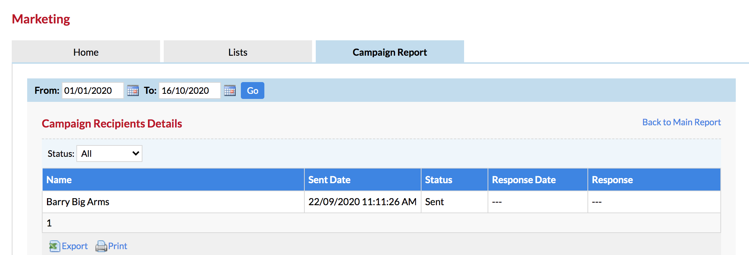Click the Export link
The height and width of the screenshot is (255, 749).
click(75, 246)
